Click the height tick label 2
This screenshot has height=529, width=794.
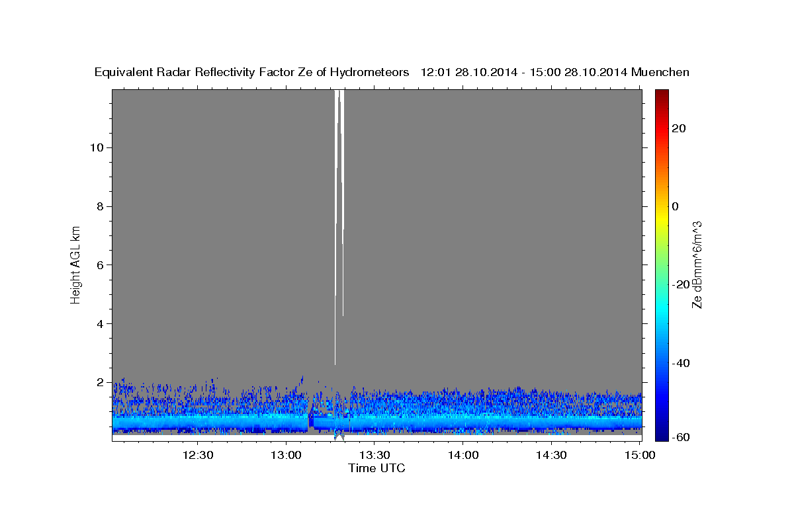[x=99, y=382]
